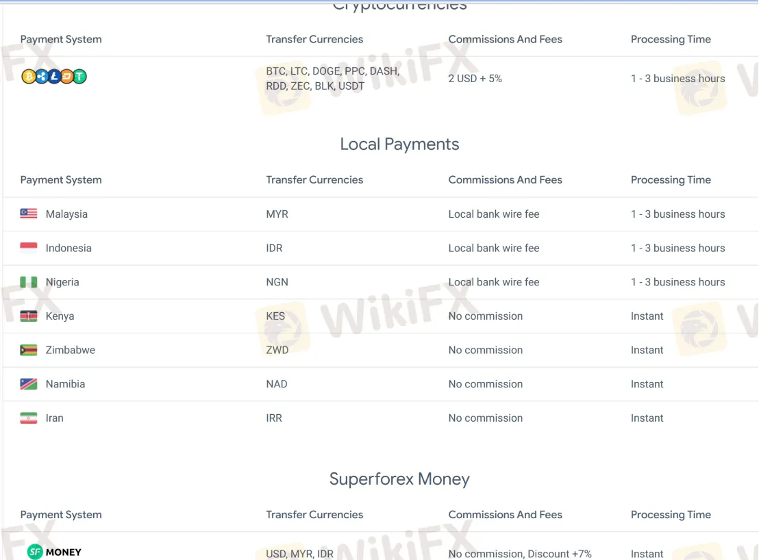Screen dimensions: 759x560
Task: Select the Malaysia country name
Action: 67,214
